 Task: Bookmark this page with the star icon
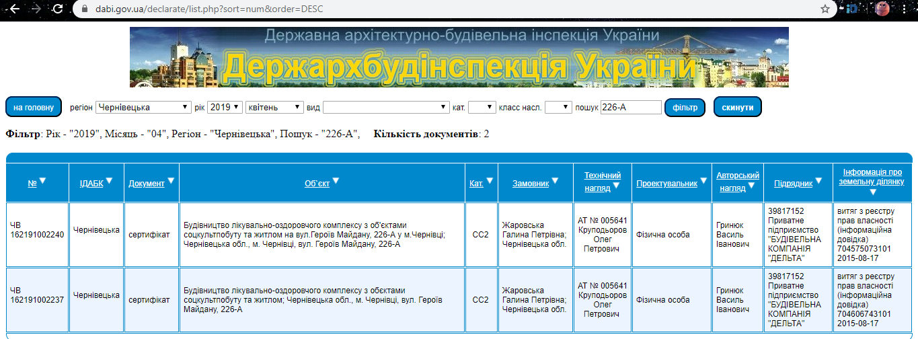825,9
